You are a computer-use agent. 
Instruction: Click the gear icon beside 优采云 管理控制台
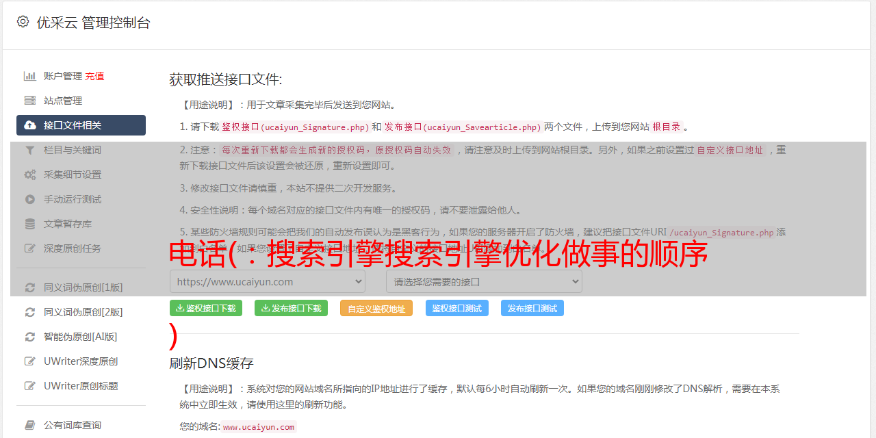tap(23, 22)
